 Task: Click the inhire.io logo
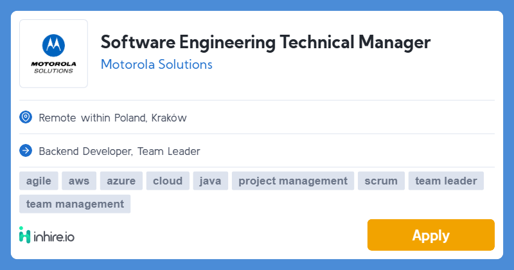(46, 235)
